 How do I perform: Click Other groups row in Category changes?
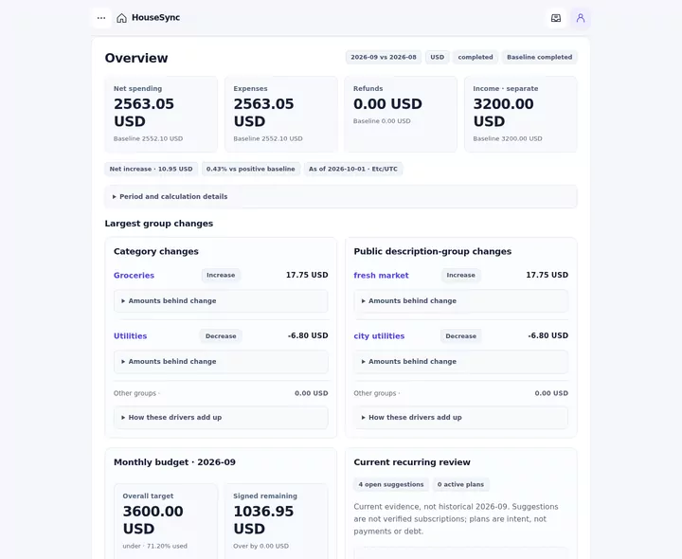(221, 393)
